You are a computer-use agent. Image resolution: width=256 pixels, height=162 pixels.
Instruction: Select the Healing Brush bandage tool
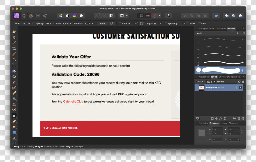14,121
